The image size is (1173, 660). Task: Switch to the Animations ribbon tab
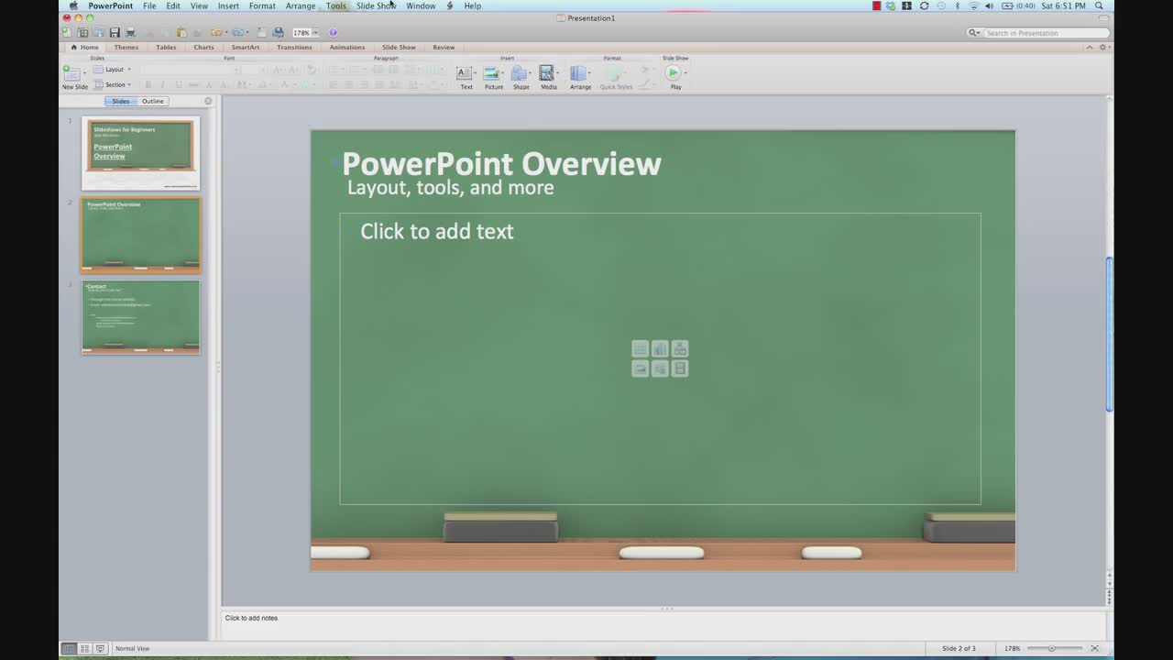(x=347, y=47)
